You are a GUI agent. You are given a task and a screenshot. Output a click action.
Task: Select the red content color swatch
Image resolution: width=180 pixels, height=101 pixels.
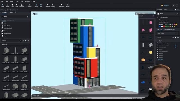[164, 26]
